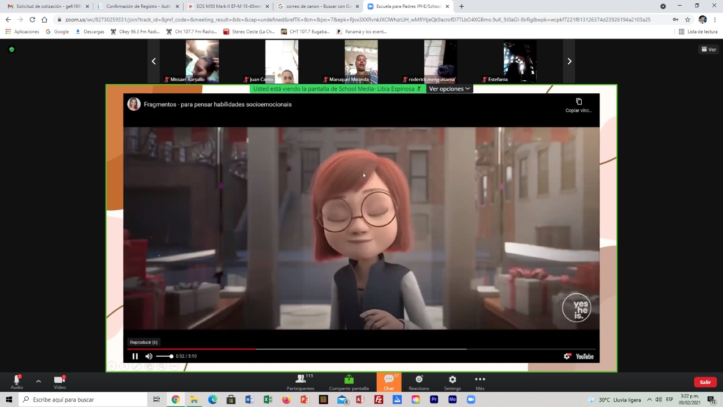The width and height of the screenshot is (723, 407).
Task: Show meeting encryption shield info
Action: pos(11,49)
